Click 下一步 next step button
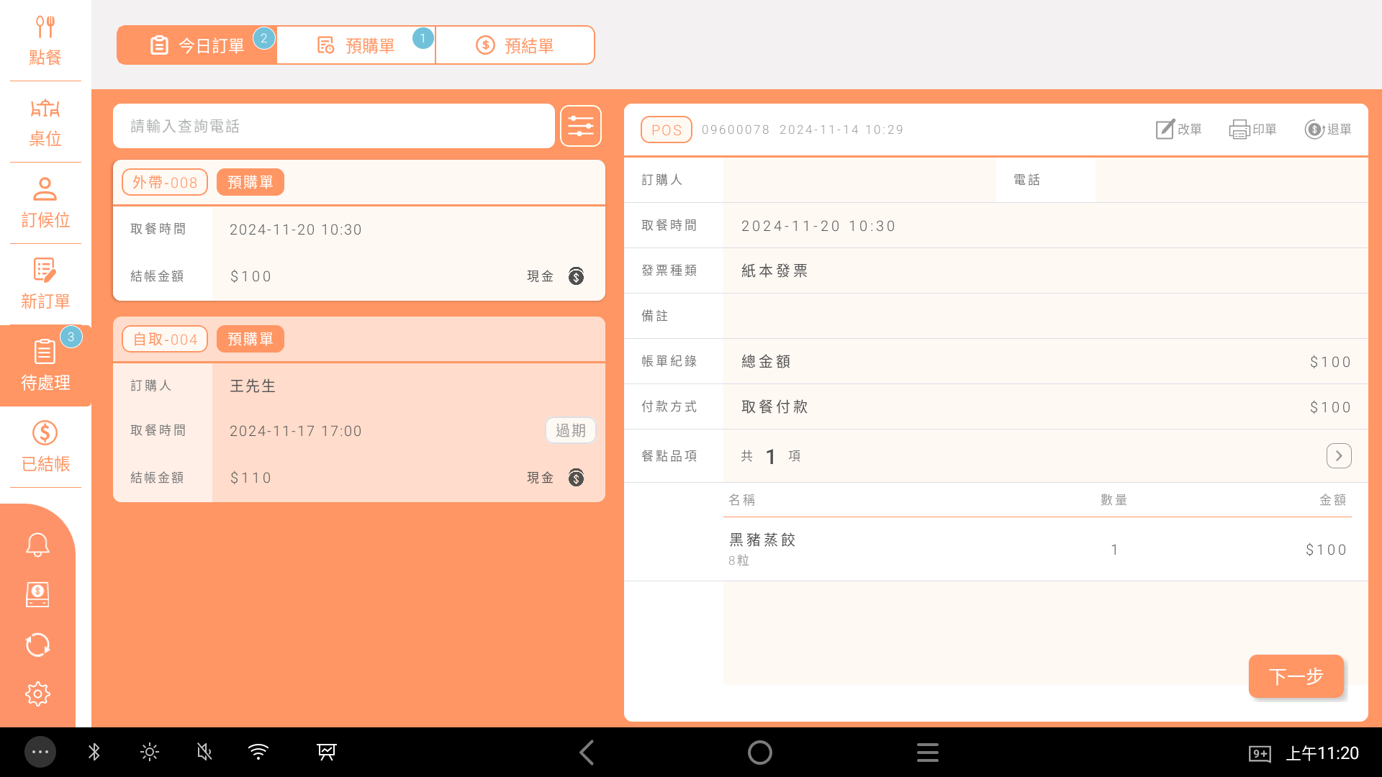Screen dimensions: 1382x777 coord(1296,676)
